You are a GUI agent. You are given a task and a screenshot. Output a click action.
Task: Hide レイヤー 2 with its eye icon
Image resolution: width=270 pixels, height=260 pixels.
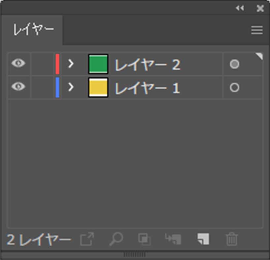pos(18,63)
